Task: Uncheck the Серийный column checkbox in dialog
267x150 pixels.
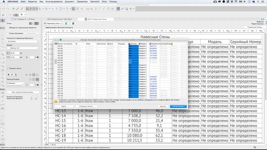Action: click(x=150, y=44)
